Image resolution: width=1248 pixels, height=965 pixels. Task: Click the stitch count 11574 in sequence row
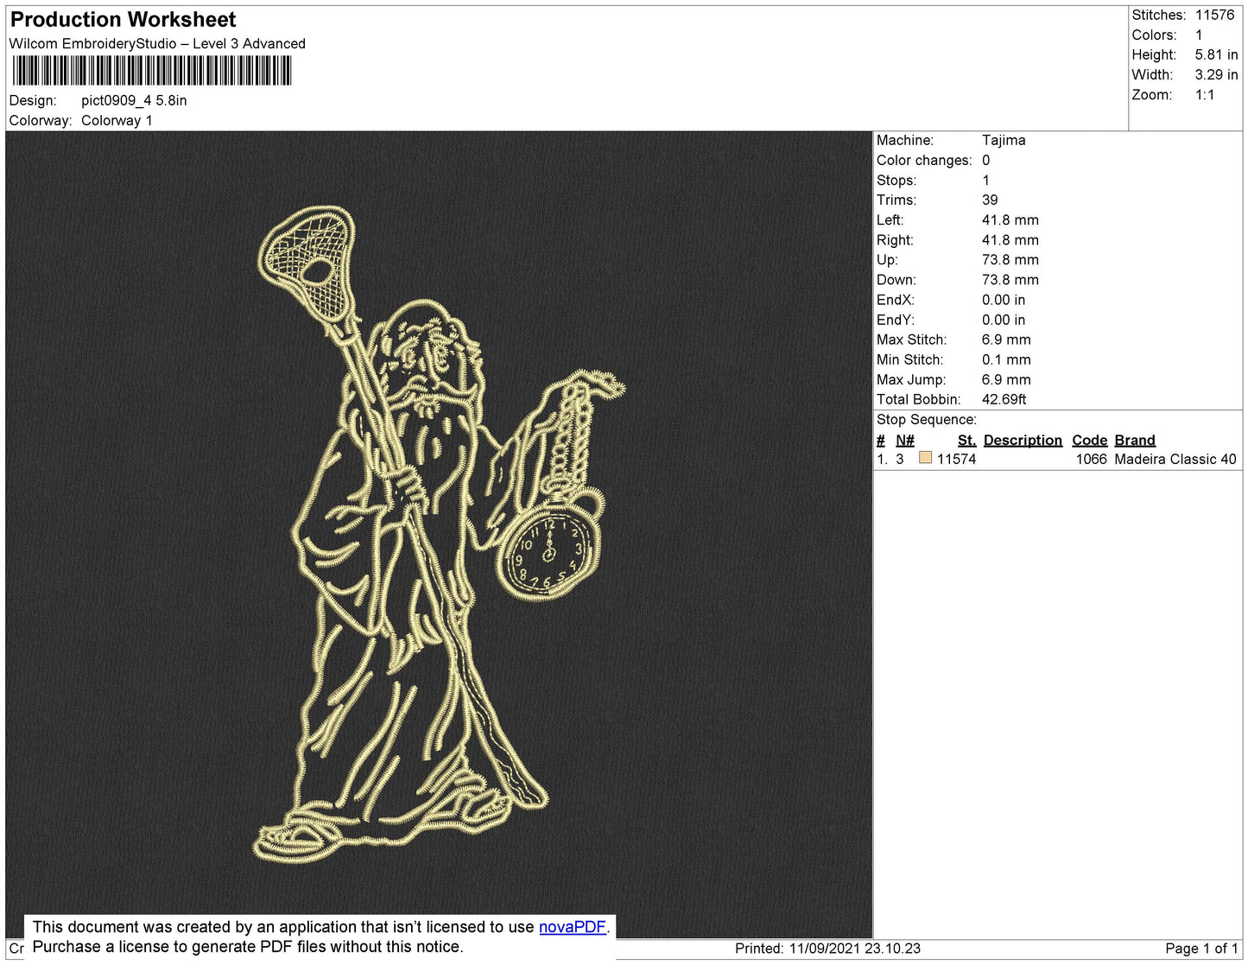tap(956, 459)
